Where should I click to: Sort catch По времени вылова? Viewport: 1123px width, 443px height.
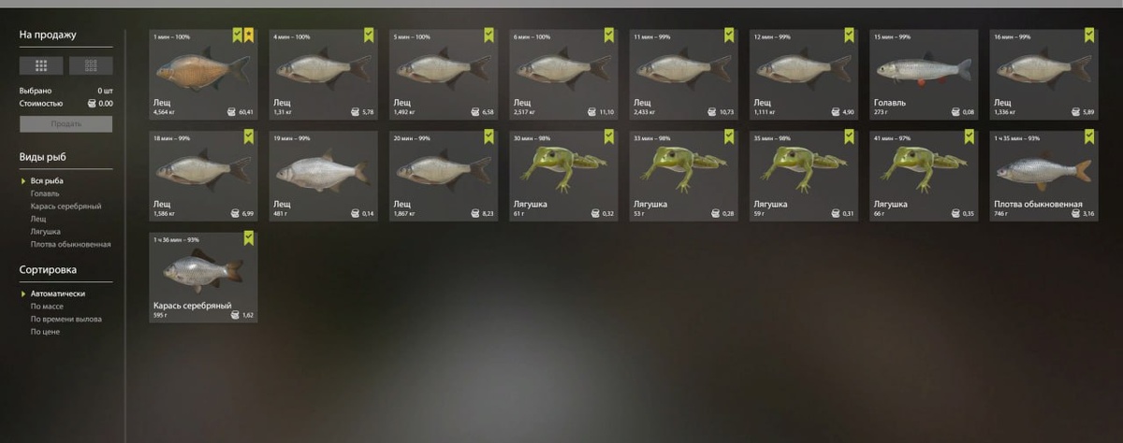65,319
